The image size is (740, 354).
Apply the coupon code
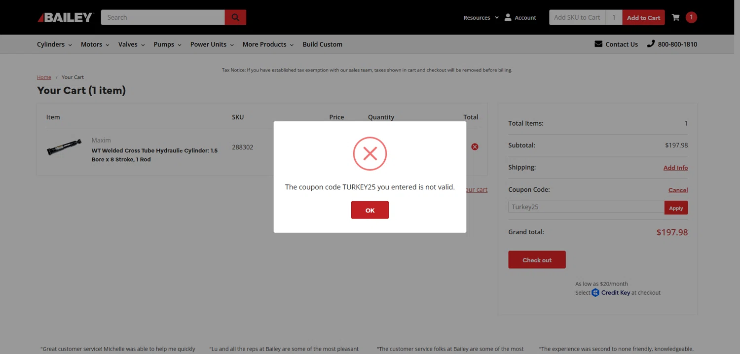[x=676, y=208]
